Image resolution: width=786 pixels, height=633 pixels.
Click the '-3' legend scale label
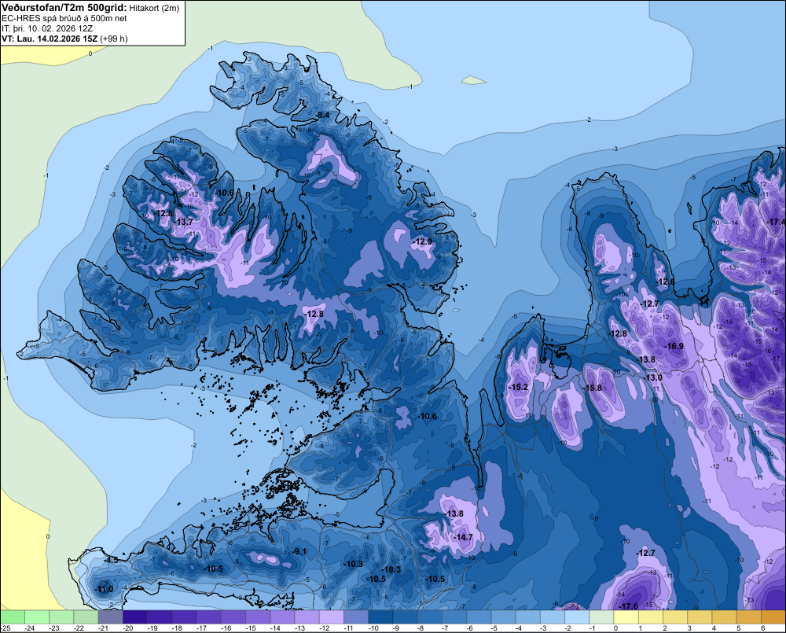[544, 628]
